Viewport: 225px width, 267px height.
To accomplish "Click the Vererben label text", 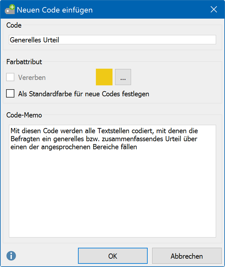I will [x=32, y=77].
